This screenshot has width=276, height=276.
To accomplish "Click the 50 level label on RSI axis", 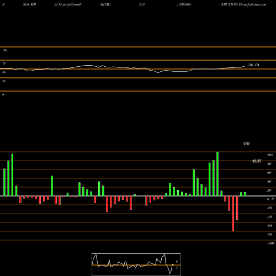I will coord(4,72).
